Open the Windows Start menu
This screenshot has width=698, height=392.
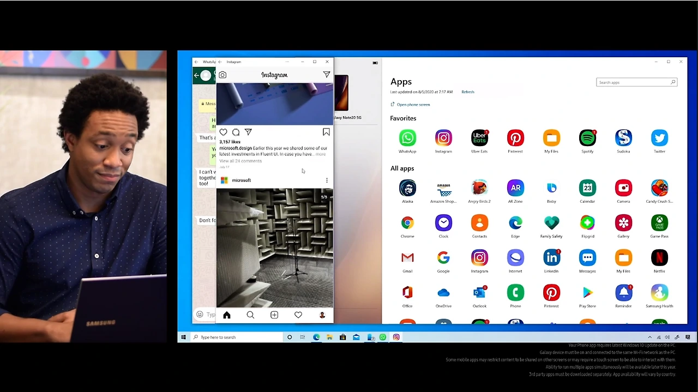[x=184, y=337]
